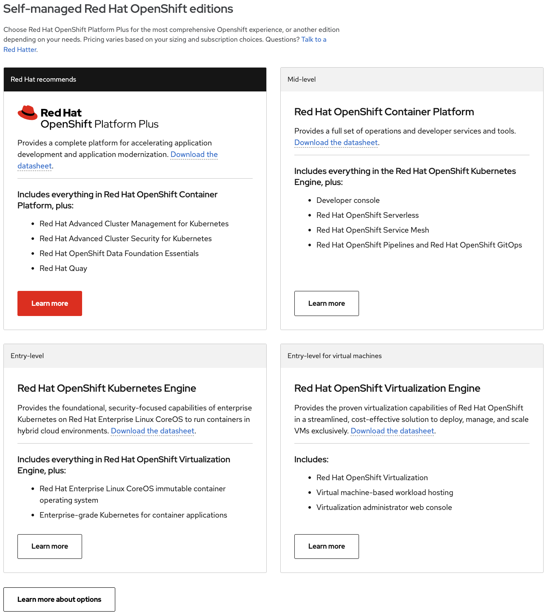547x615 pixels.
Task: Open the 'Talk to a Red Hatter' link
Action: click(314, 40)
